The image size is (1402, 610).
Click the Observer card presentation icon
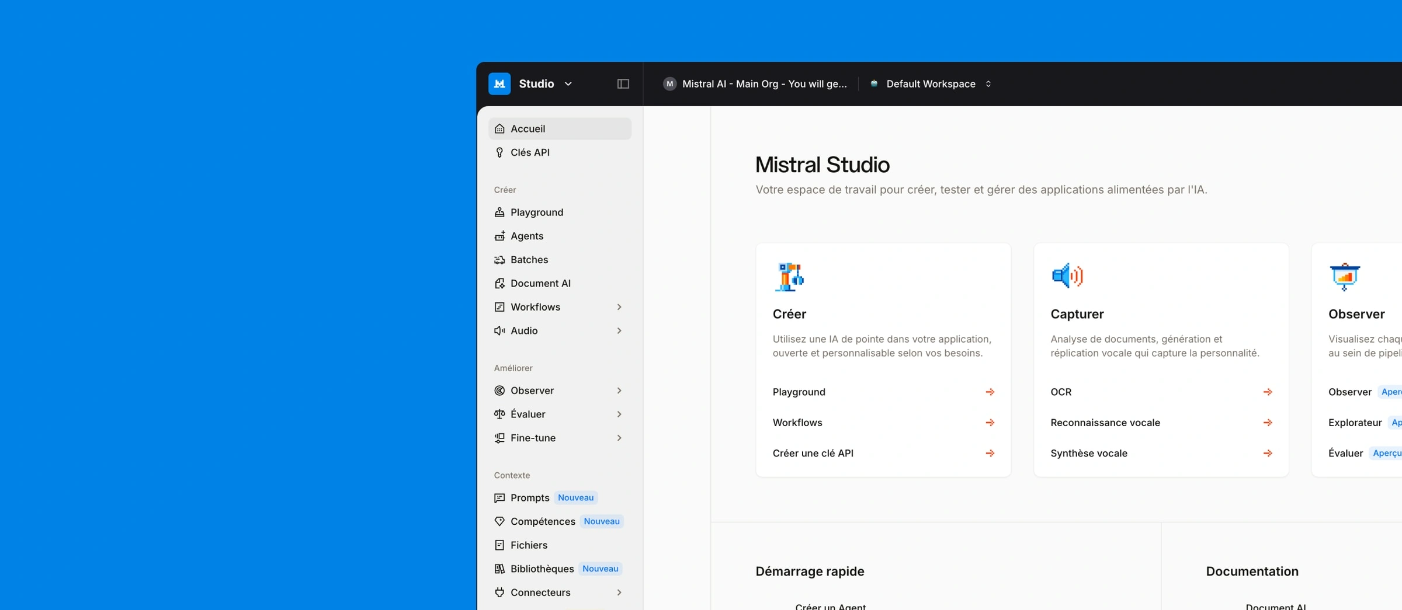1345,276
